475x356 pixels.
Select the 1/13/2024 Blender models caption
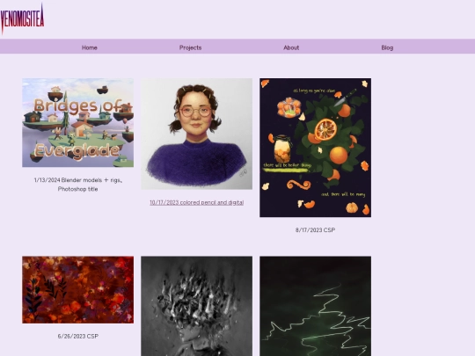(x=78, y=185)
